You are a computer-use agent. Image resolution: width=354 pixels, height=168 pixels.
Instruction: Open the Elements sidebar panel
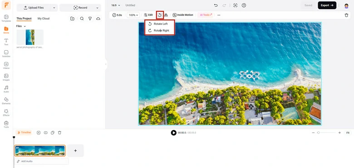(6, 101)
